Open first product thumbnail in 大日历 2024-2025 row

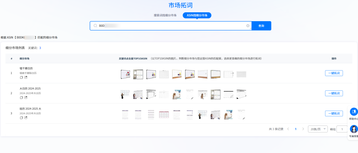(x=125, y=94)
